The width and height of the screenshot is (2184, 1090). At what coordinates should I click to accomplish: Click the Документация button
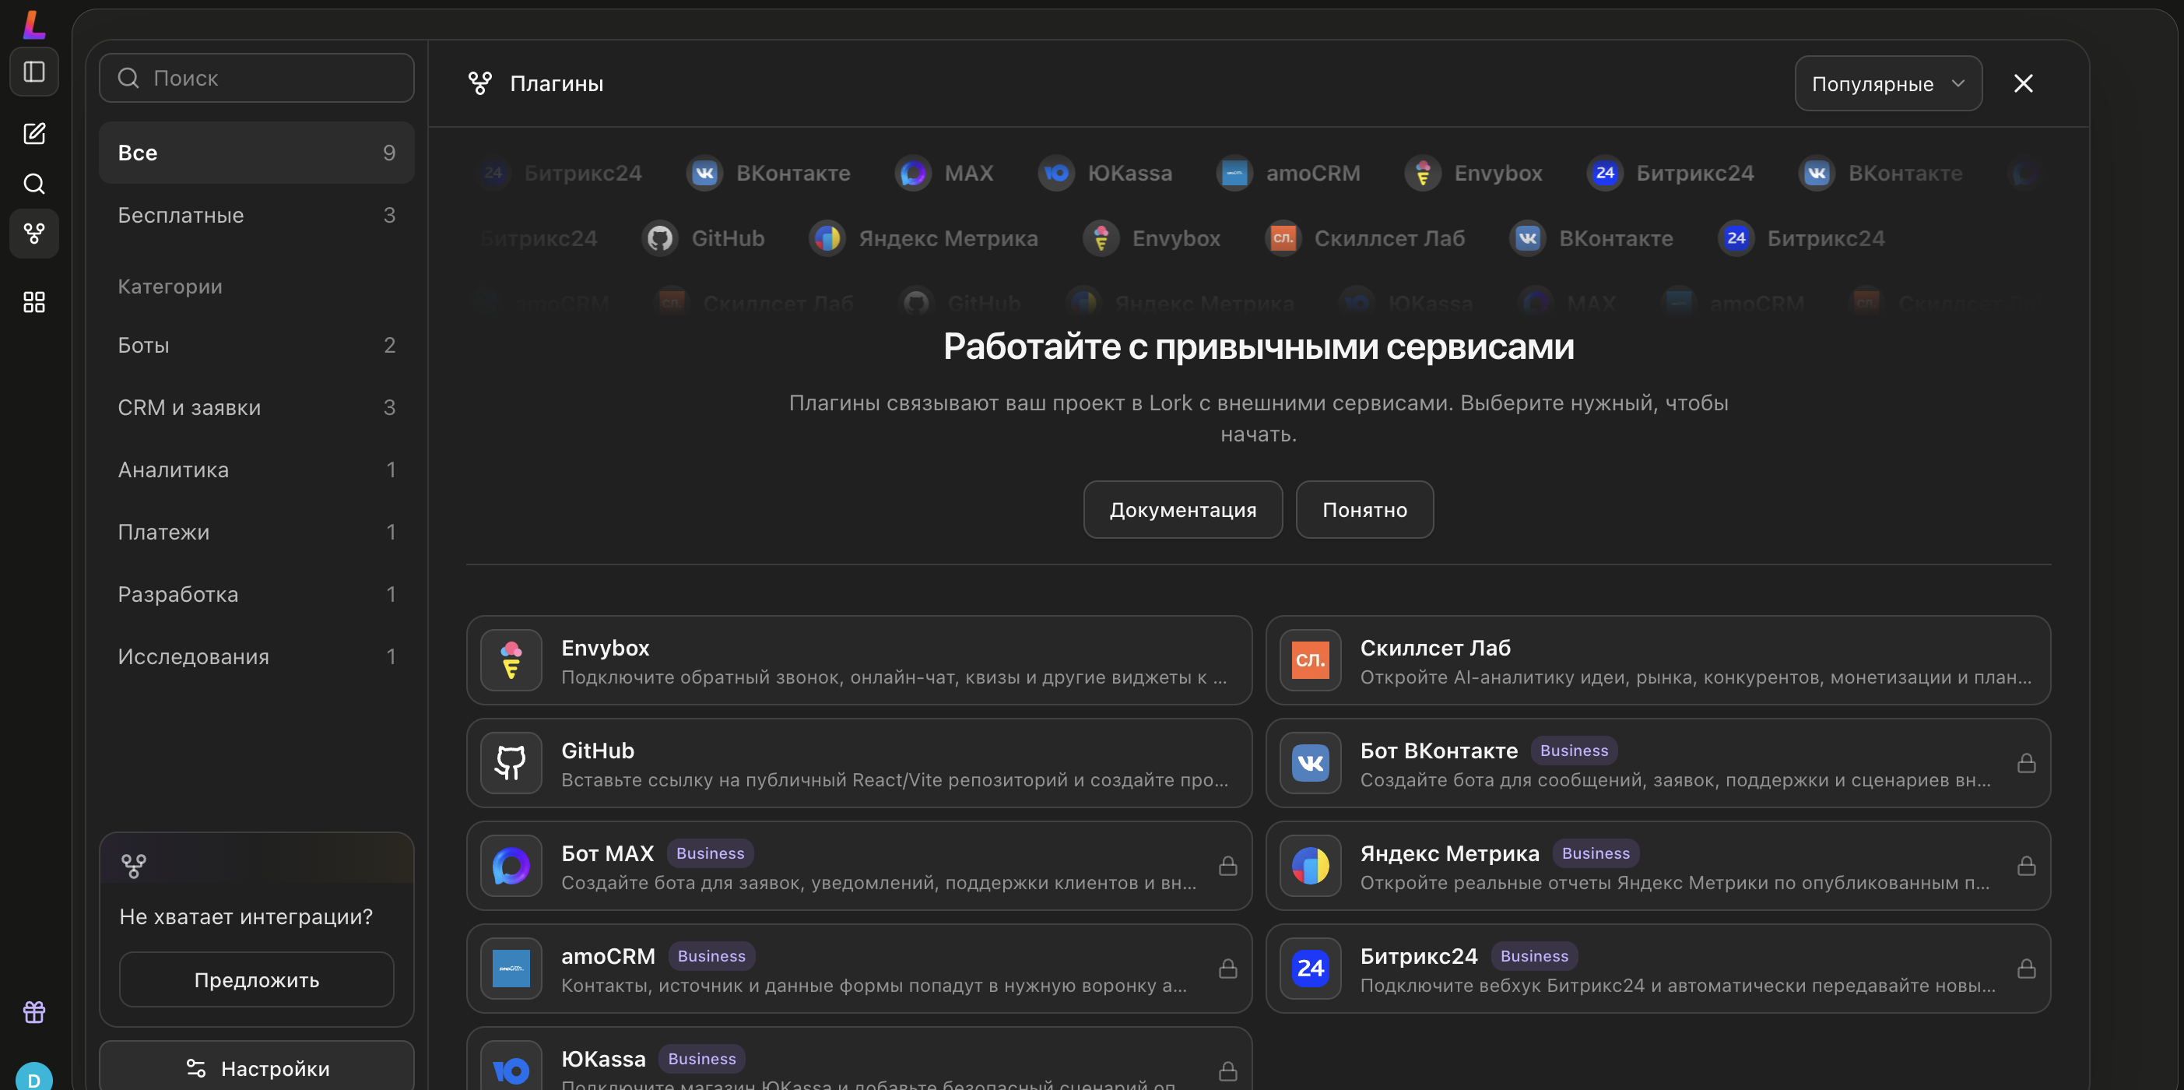pos(1183,510)
